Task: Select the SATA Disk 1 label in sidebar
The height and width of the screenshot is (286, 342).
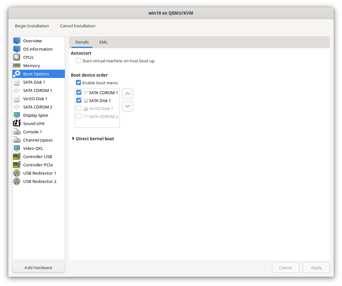Action: pos(34,82)
